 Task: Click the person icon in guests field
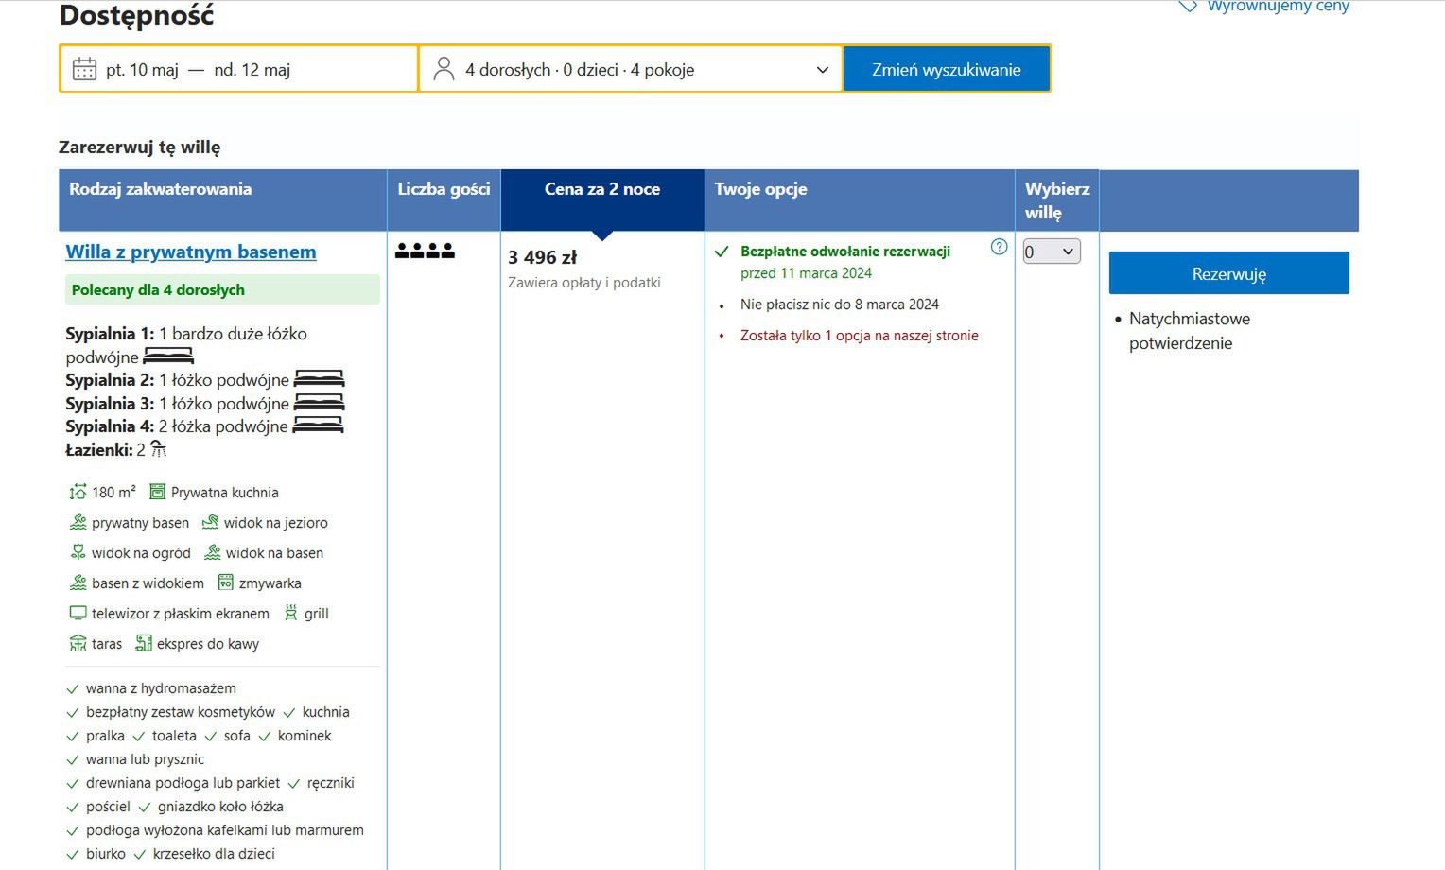click(444, 69)
